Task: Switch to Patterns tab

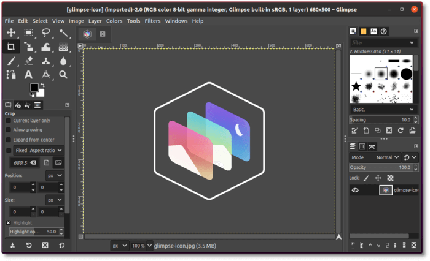Action: (364, 31)
